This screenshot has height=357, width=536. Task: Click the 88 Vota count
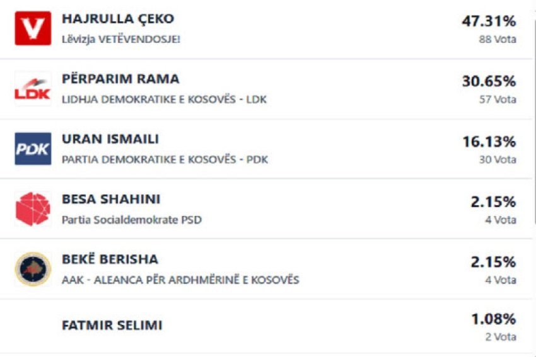pyautogui.click(x=497, y=39)
